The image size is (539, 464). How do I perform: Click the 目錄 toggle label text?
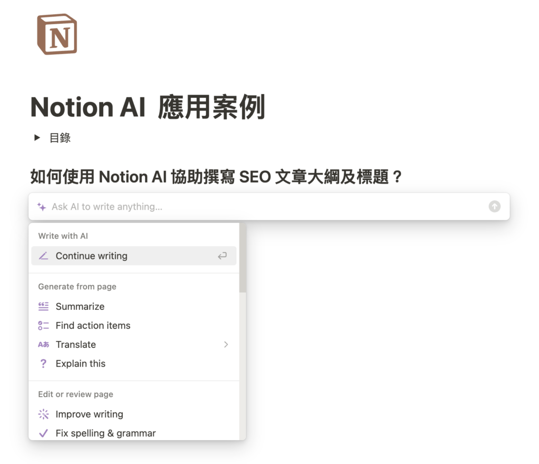tap(60, 138)
